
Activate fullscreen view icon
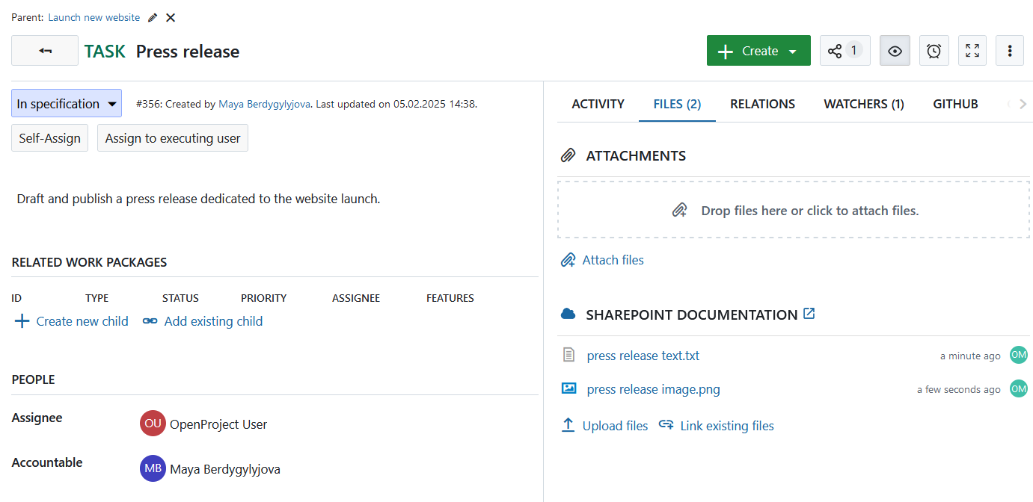[972, 51]
